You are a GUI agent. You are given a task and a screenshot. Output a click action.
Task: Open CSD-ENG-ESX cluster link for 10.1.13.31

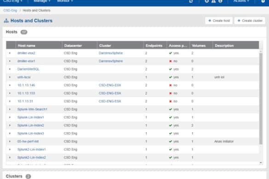click(x=110, y=101)
